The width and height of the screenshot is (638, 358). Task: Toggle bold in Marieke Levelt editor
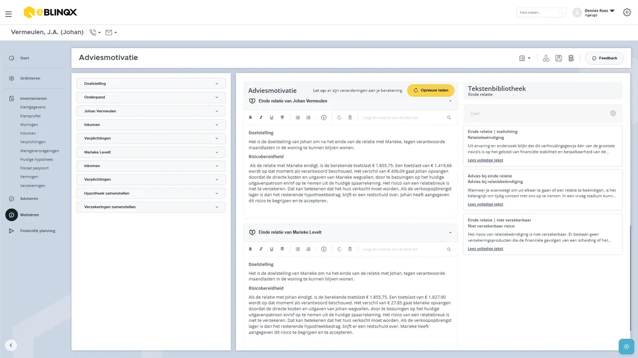click(x=250, y=249)
